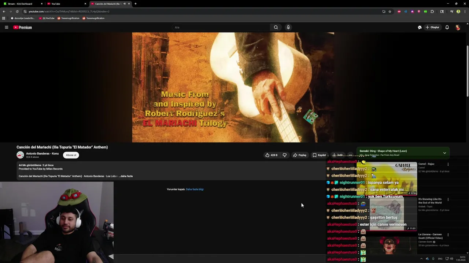Open the microphone tray icon
The width and height of the screenshot is (469, 263).
point(433,259)
